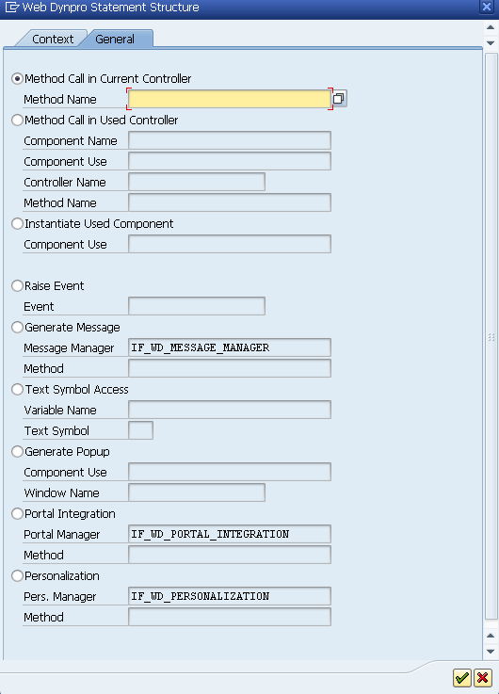
Task: Click the resize grip dots on right edge
Action: click(x=491, y=337)
